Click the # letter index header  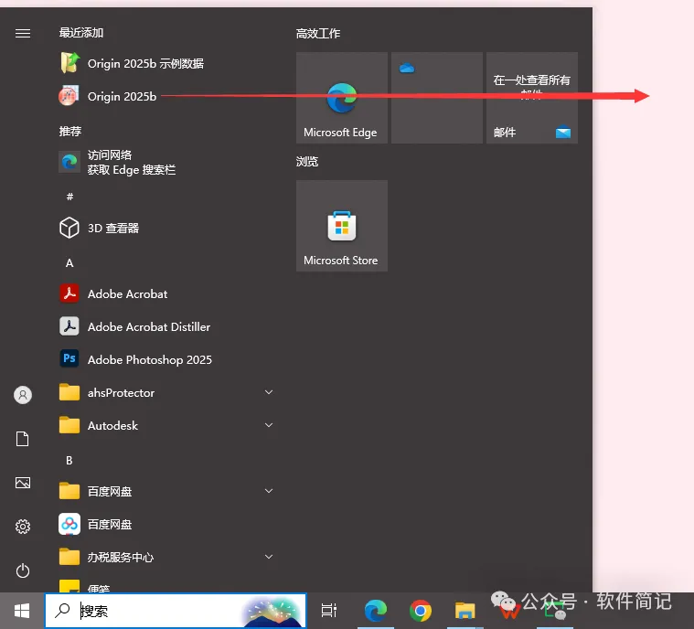click(x=69, y=197)
